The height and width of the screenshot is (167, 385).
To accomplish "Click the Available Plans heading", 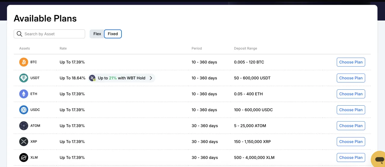I will pos(45,19).
